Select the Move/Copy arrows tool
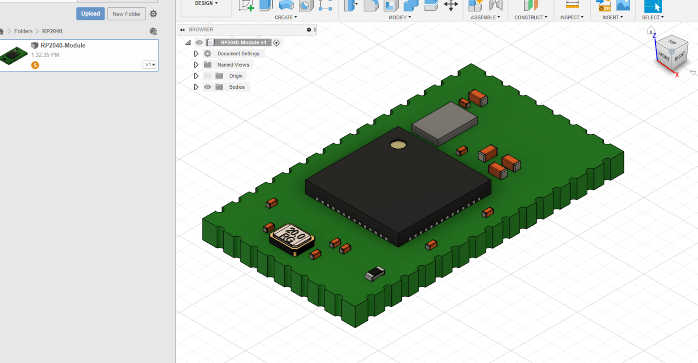The height and width of the screenshot is (363, 698). click(451, 5)
